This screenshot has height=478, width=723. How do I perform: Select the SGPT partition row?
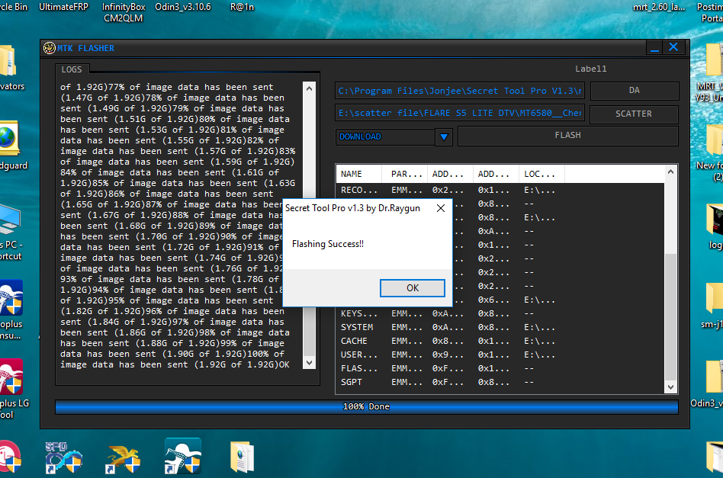tap(500, 382)
